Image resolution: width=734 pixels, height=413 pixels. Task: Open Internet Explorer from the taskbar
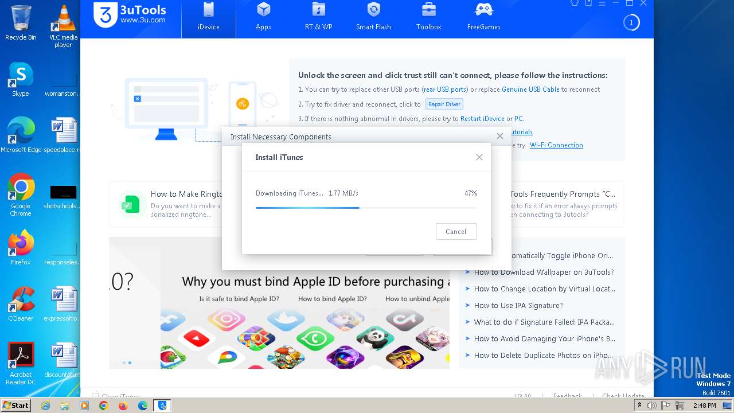[46, 406]
